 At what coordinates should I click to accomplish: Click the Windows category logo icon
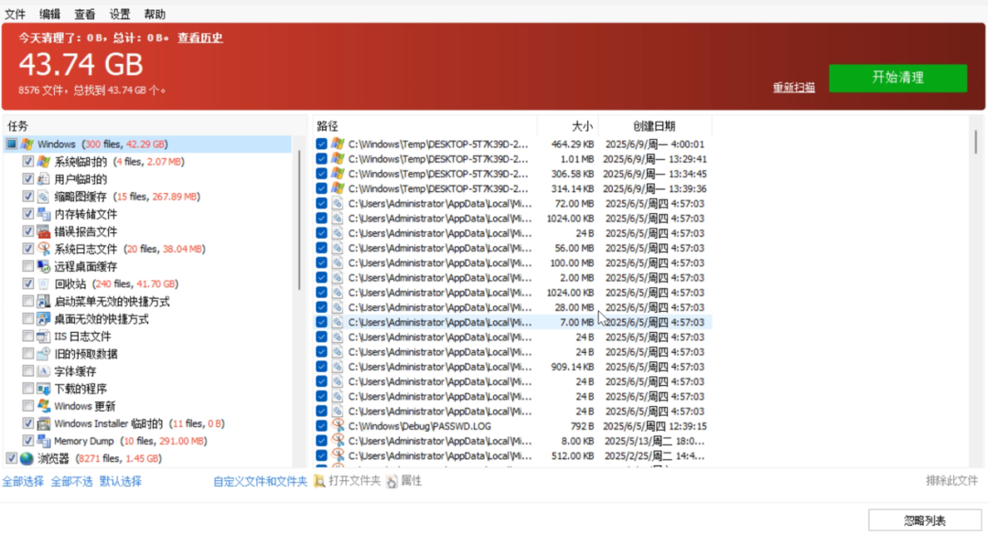27,144
